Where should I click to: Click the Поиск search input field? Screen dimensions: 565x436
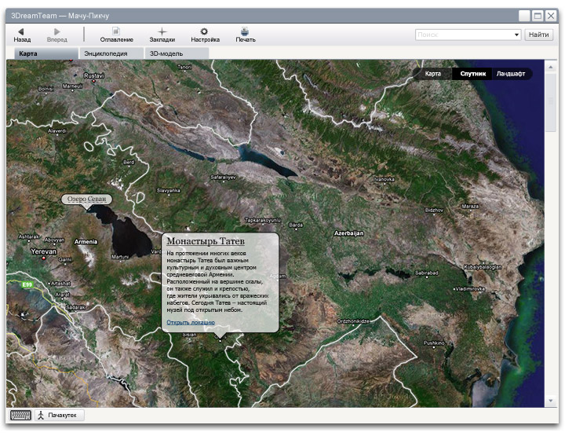pos(463,35)
